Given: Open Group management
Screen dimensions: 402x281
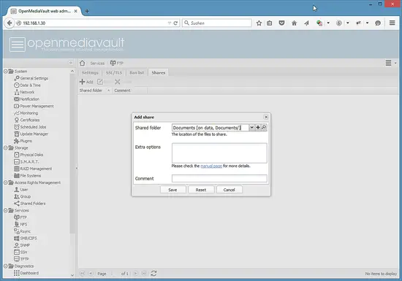Looking at the screenshot, I should tap(23, 196).
